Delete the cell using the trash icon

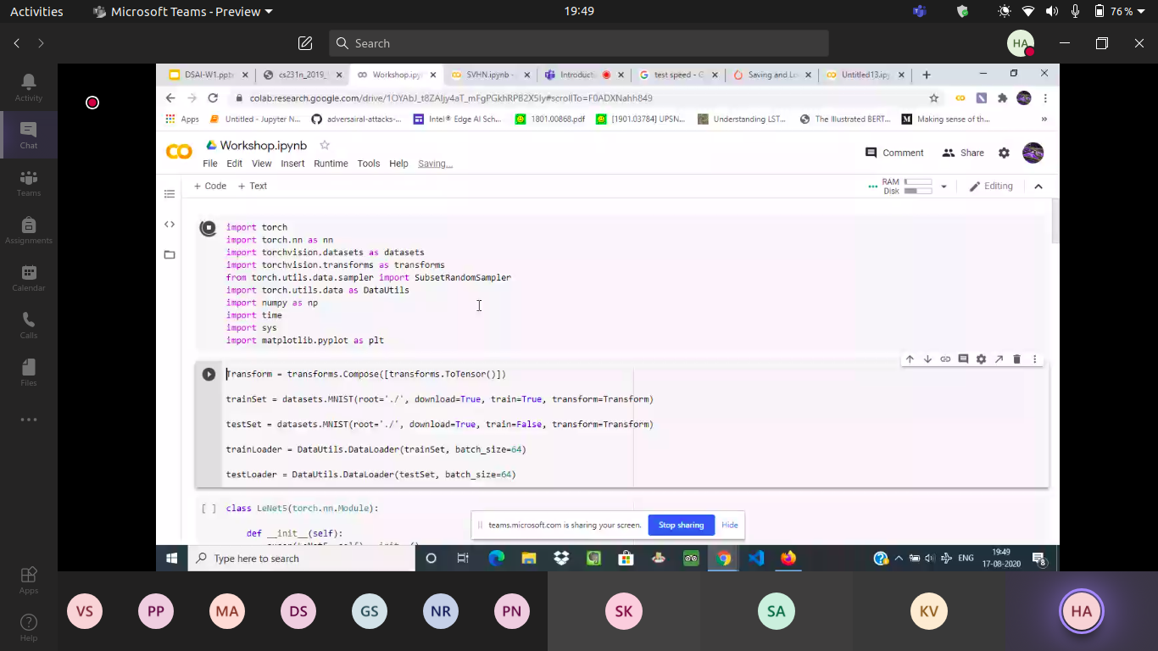pos(1016,359)
